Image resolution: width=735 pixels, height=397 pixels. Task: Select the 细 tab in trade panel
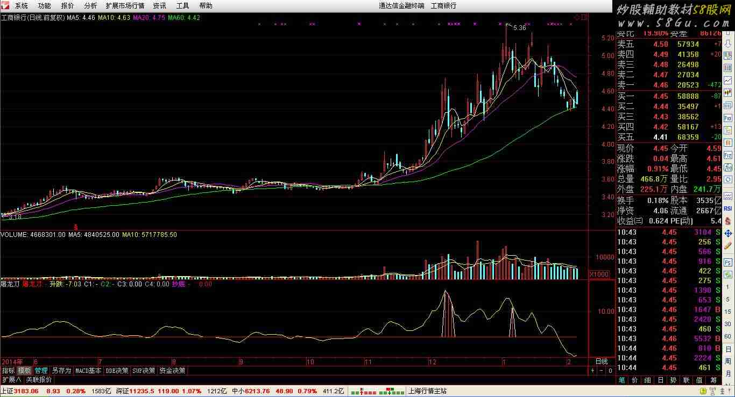pos(647,380)
